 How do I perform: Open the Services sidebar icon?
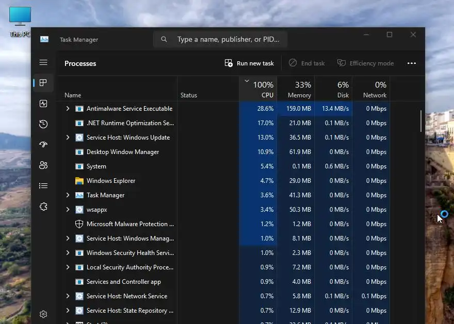tap(43, 207)
